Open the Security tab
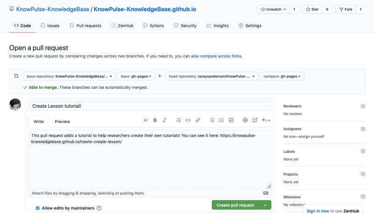The height and width of the screenshot is (214, 374). [x=185, y=26]
